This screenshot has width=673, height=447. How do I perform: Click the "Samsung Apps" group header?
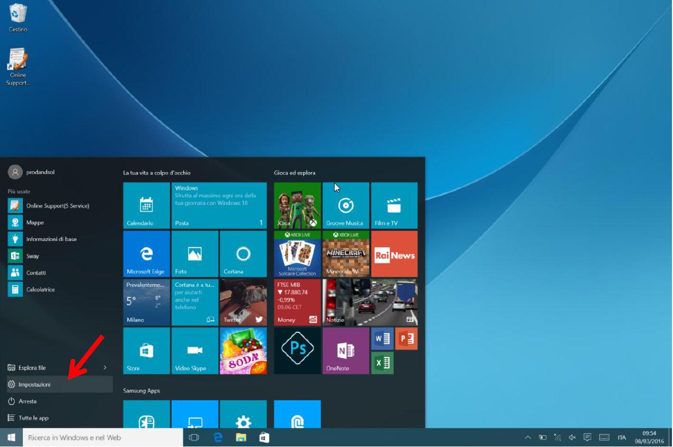141,391
